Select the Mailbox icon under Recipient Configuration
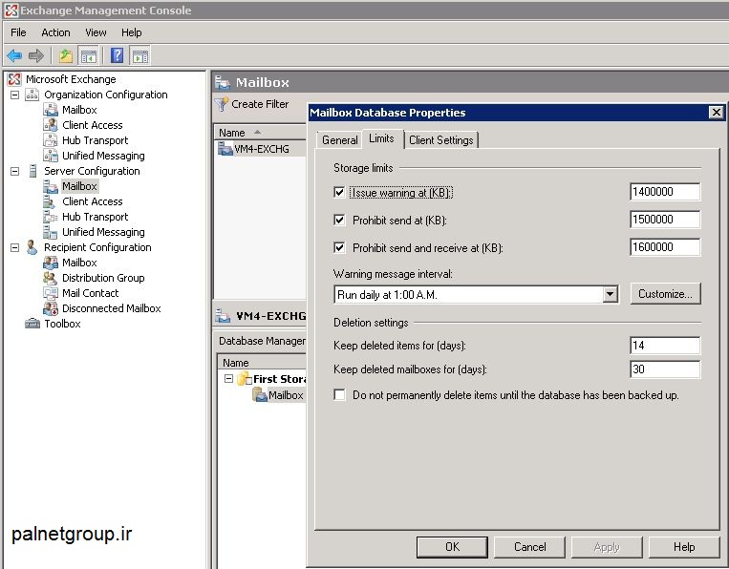Image resolution: width=729 pixels, height=569 pixels. point(51,263)
